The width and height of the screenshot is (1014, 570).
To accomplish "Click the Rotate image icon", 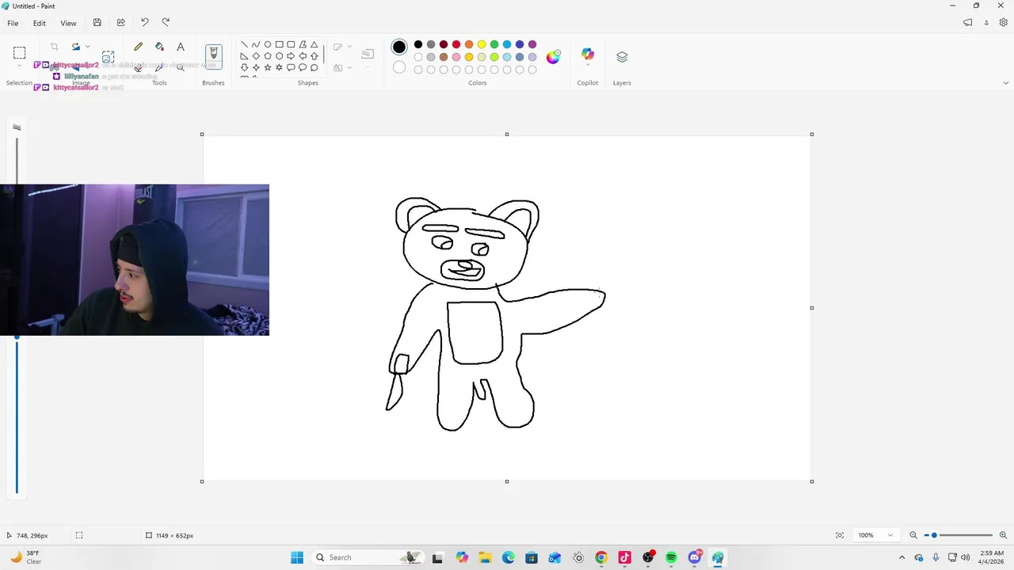I will tap(76, 47).
